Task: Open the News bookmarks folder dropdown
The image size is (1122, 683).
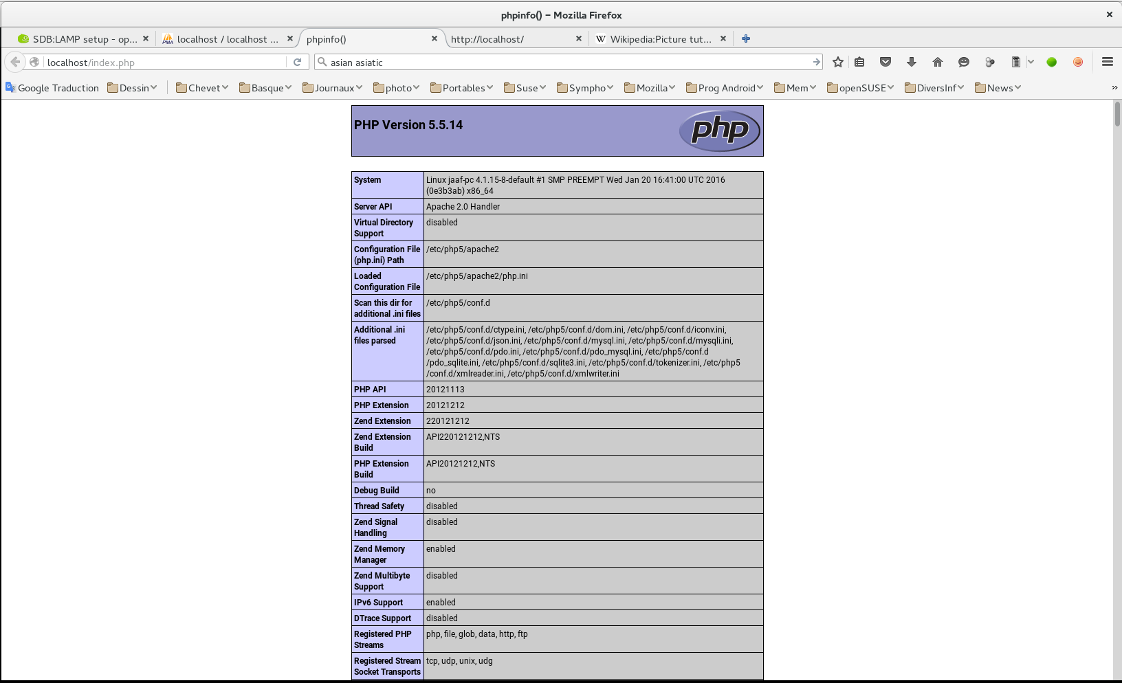Action: tap(998, 87)
